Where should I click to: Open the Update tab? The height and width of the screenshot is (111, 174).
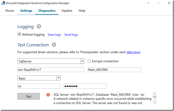point(67,11)
